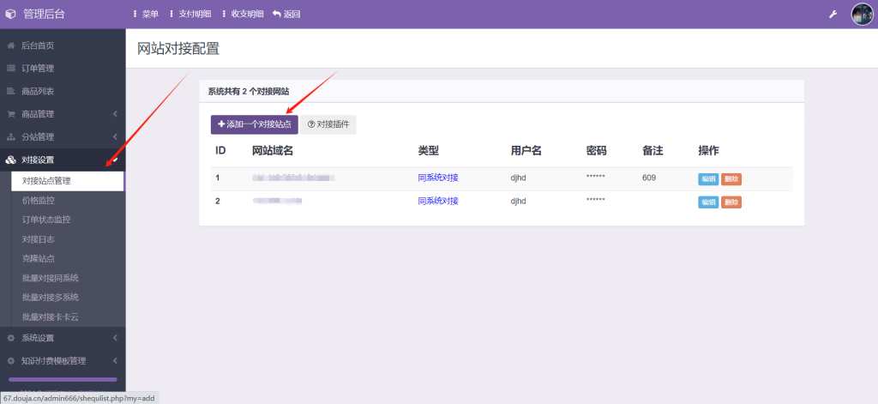
Task: Click the cubes icon beside 对接设置
Action: [x=10, y=160]
